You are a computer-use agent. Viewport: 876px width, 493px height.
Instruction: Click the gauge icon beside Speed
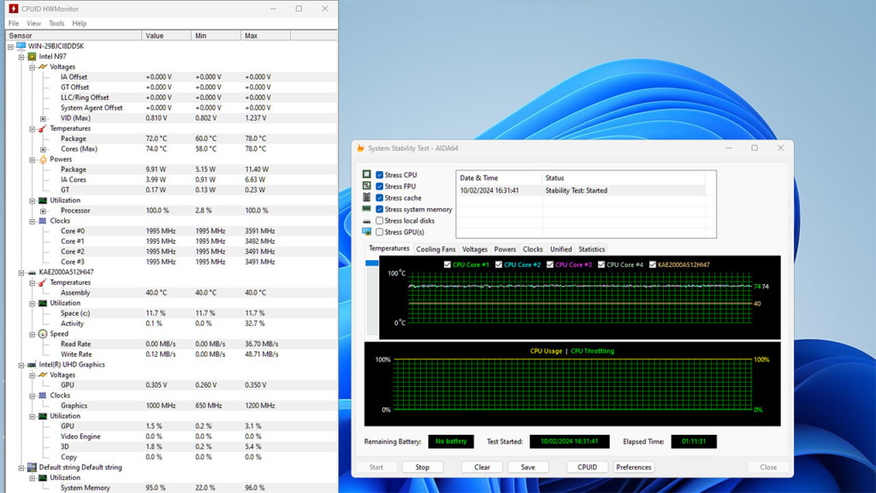point(43,334)
